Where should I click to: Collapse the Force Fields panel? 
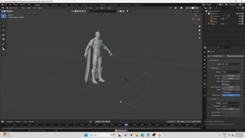[209, 60]
